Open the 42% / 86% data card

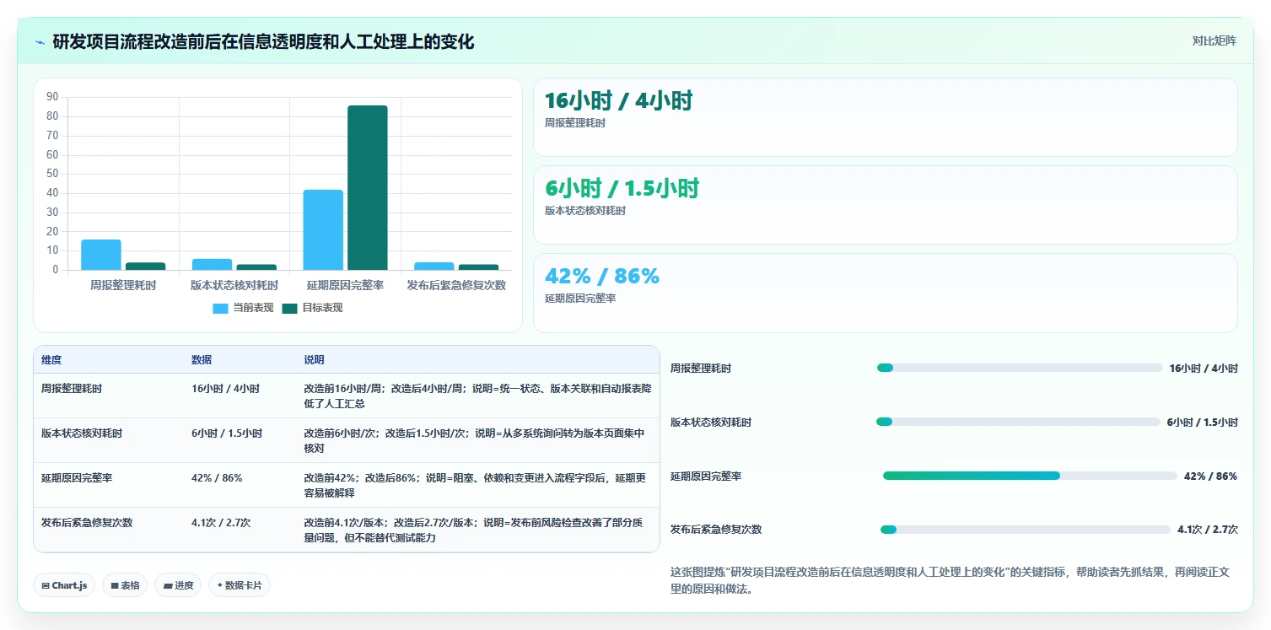[886, 293]
